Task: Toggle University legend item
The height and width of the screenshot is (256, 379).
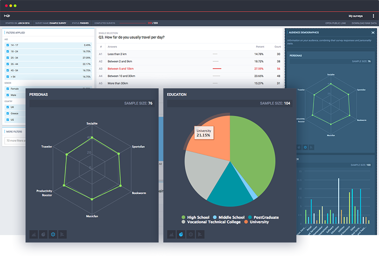Action: [257, 222]
